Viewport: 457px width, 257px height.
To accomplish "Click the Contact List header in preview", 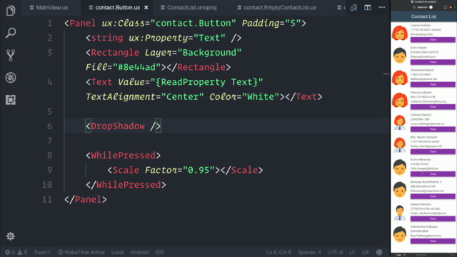I will [423, 16].
